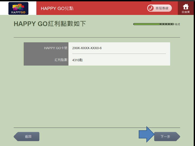Click the 完成 label by the progress bar
Image resolution: width=195 pixels, height=146 pixels.
(x=177, y=24)
